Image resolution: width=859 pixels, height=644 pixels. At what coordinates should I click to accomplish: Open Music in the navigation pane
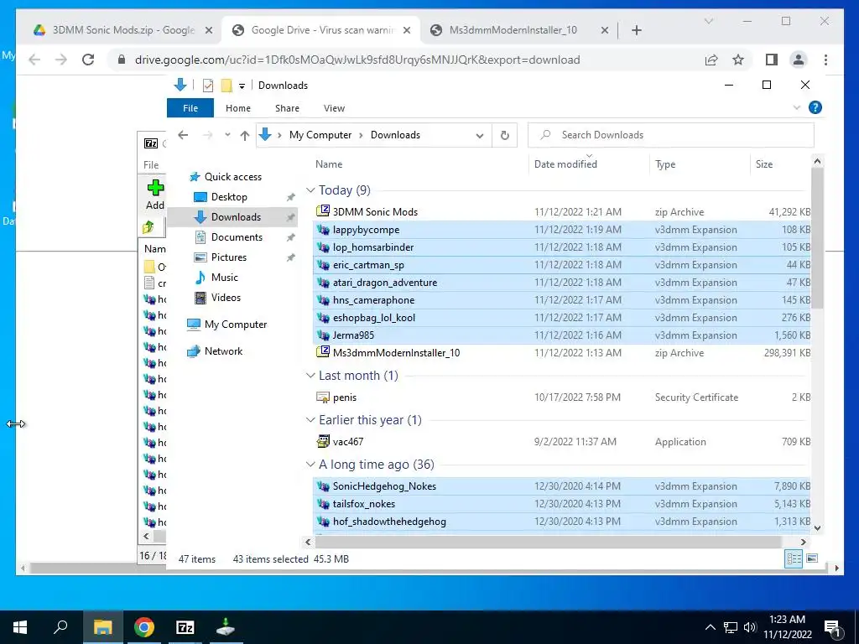(x=225, y=277)
